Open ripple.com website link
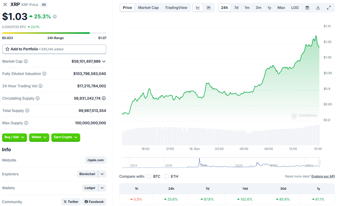 tap(96, 160)
